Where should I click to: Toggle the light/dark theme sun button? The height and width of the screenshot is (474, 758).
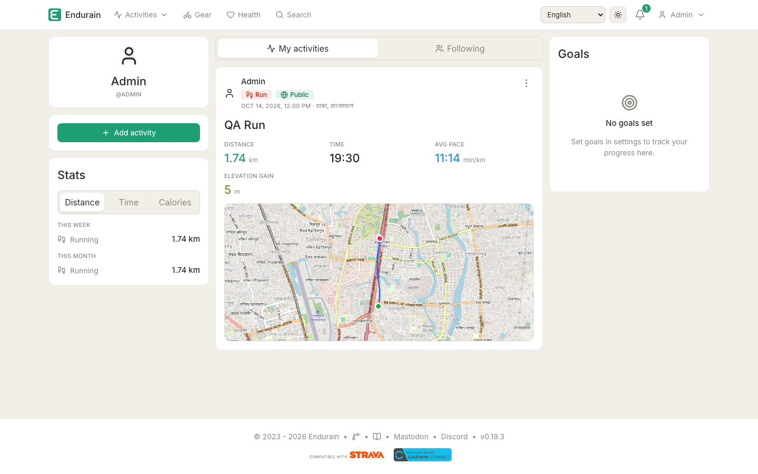pyautogui.click(x=618, y=15)
